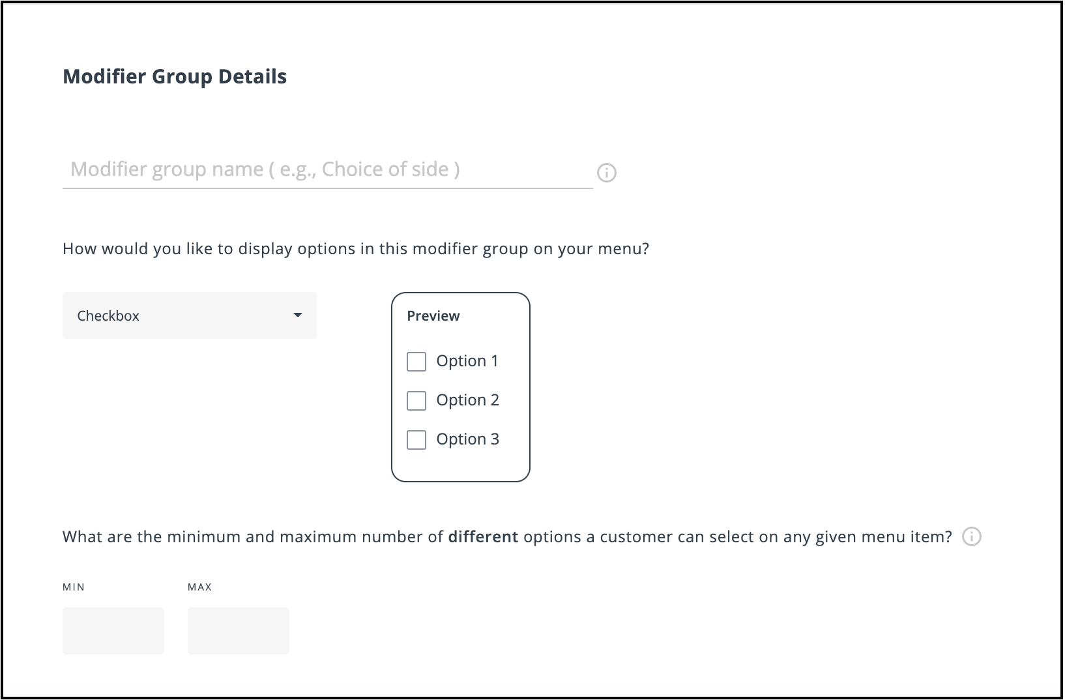Click the MIN label above the field
The height and width of the screenshot is (700, 1065).
point(74,587)
